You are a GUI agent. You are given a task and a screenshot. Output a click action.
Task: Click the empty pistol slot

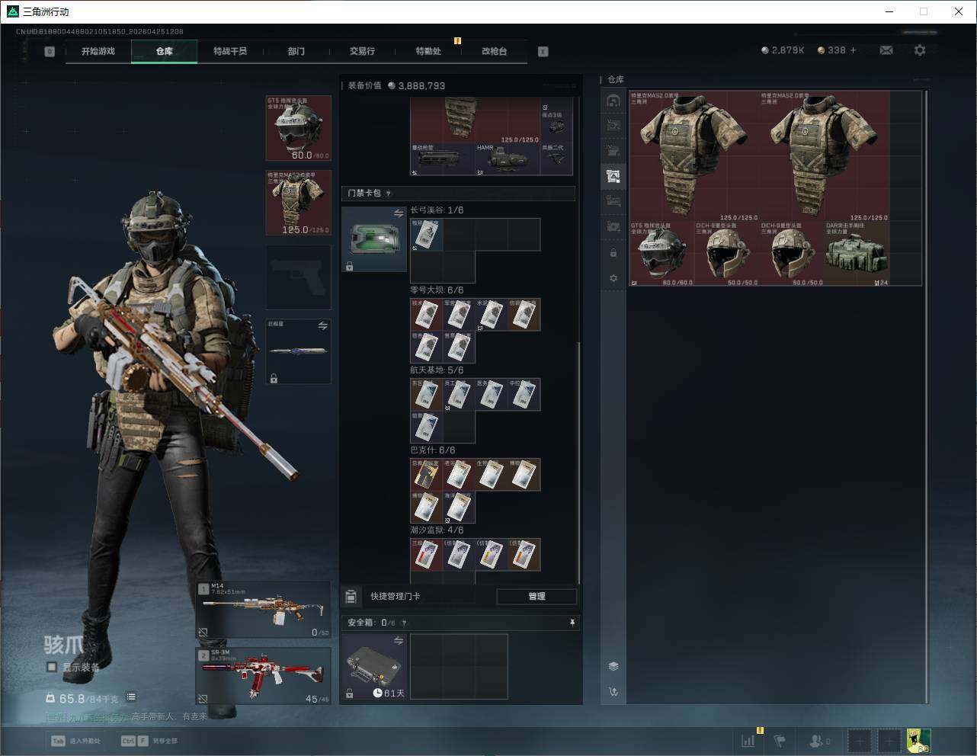pos(298,277)
